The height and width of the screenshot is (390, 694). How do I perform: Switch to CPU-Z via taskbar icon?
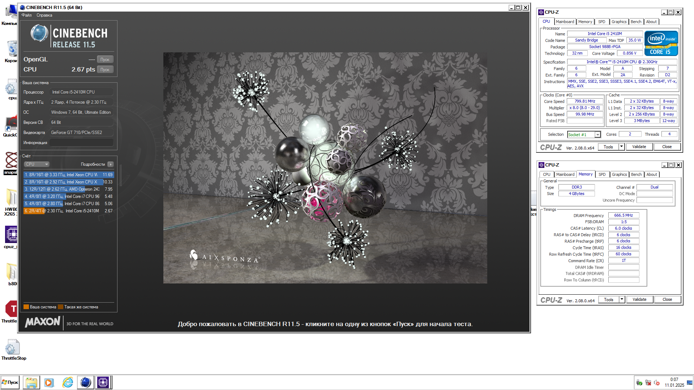tap(103, 382)
